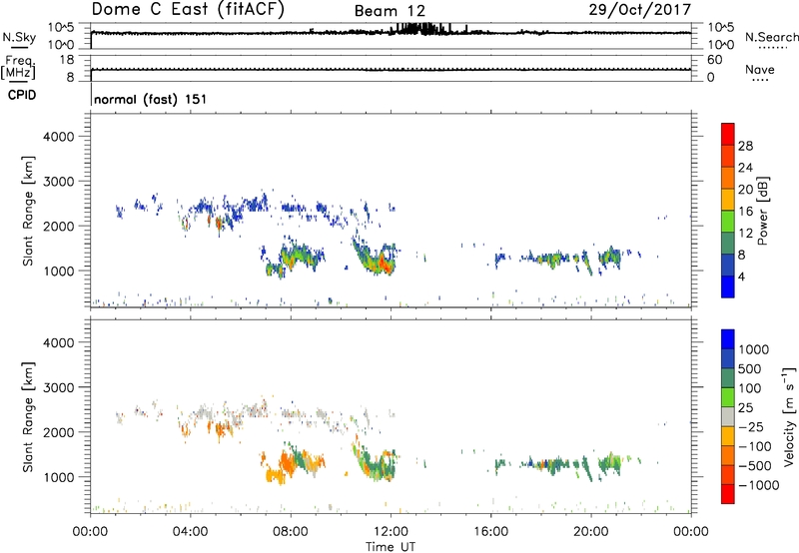Viewport: 799px width, 553px height.
Task: Click the "normal (fast) 151" CPID text
Action: point(151,99)
